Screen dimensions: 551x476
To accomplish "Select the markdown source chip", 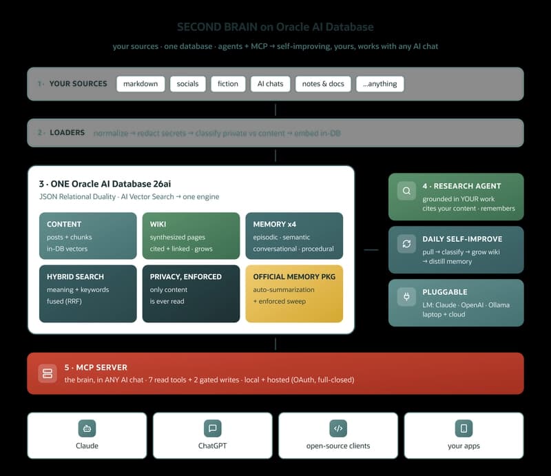I will 141,84.
